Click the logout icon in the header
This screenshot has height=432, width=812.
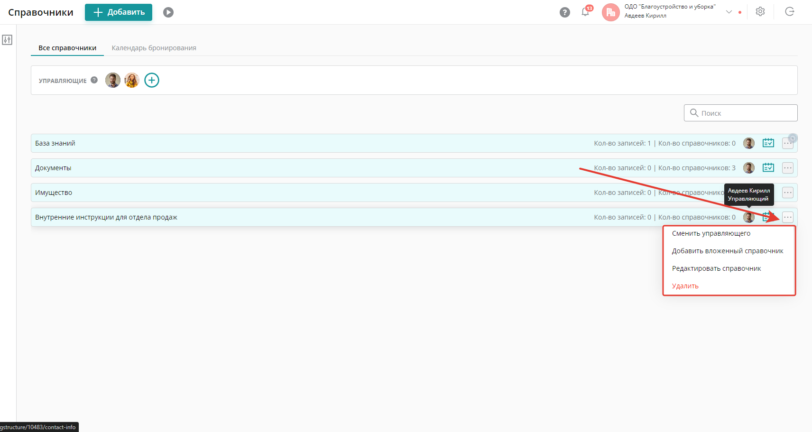click(x=790, y=12)
